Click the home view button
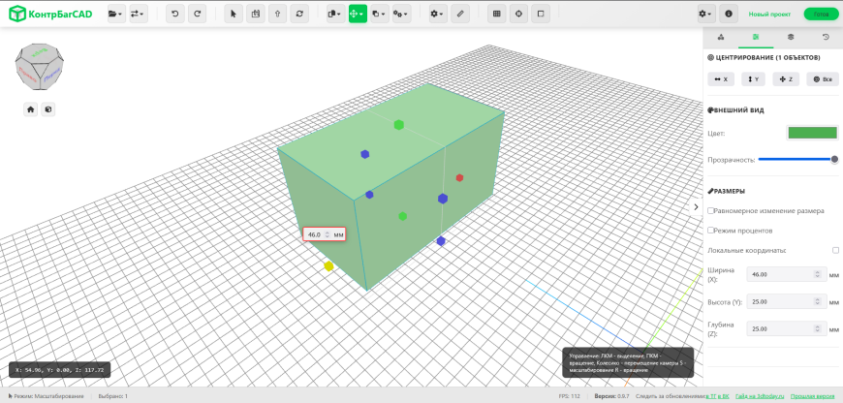843x403 pixels. point(31,109)
